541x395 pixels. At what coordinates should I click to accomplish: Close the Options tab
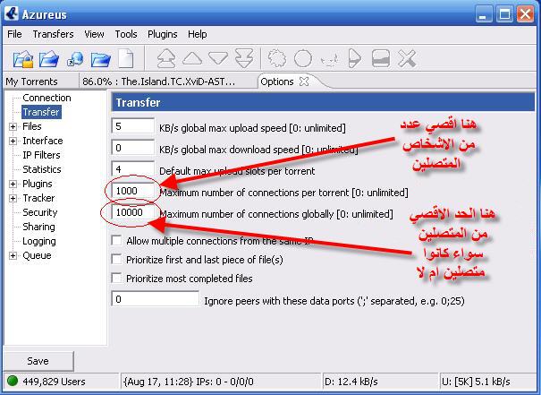[x=304, y=82]
